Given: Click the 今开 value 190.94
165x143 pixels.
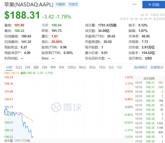Looking at the screenshot, I should tap(56, 25).
